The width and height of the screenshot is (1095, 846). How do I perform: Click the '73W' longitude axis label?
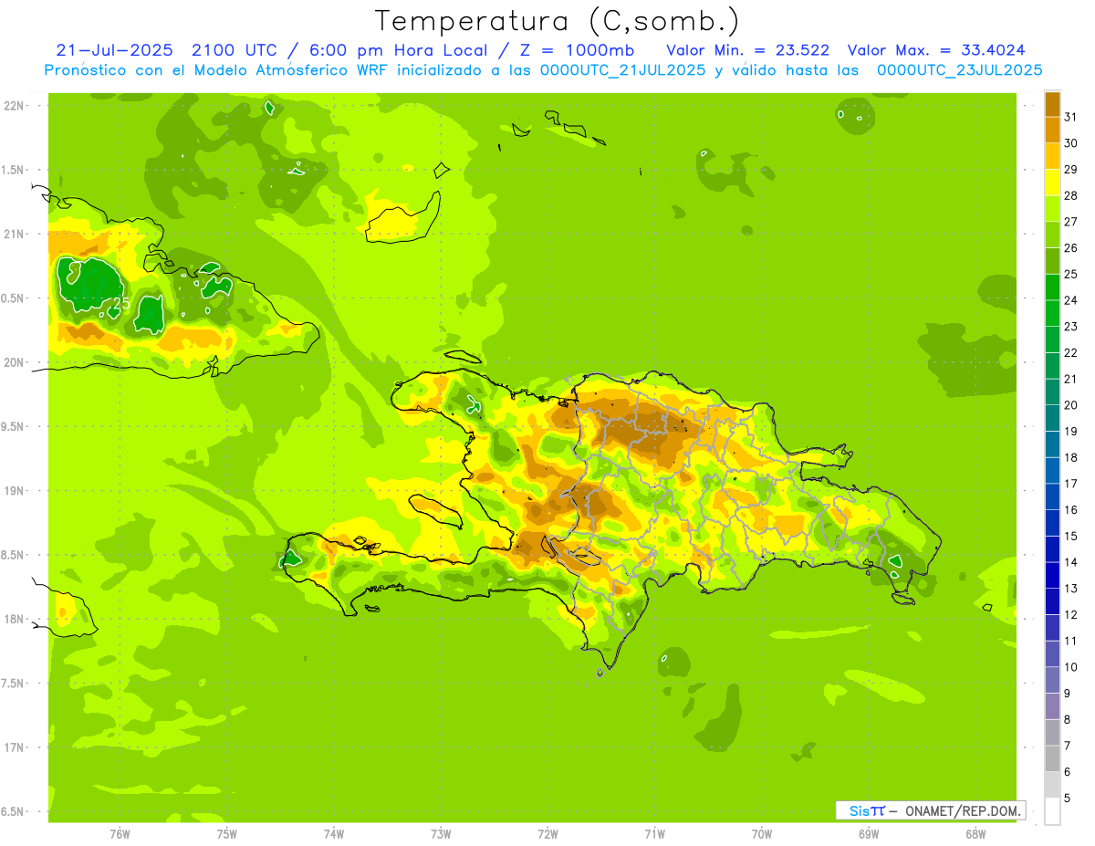pos(441,834)
